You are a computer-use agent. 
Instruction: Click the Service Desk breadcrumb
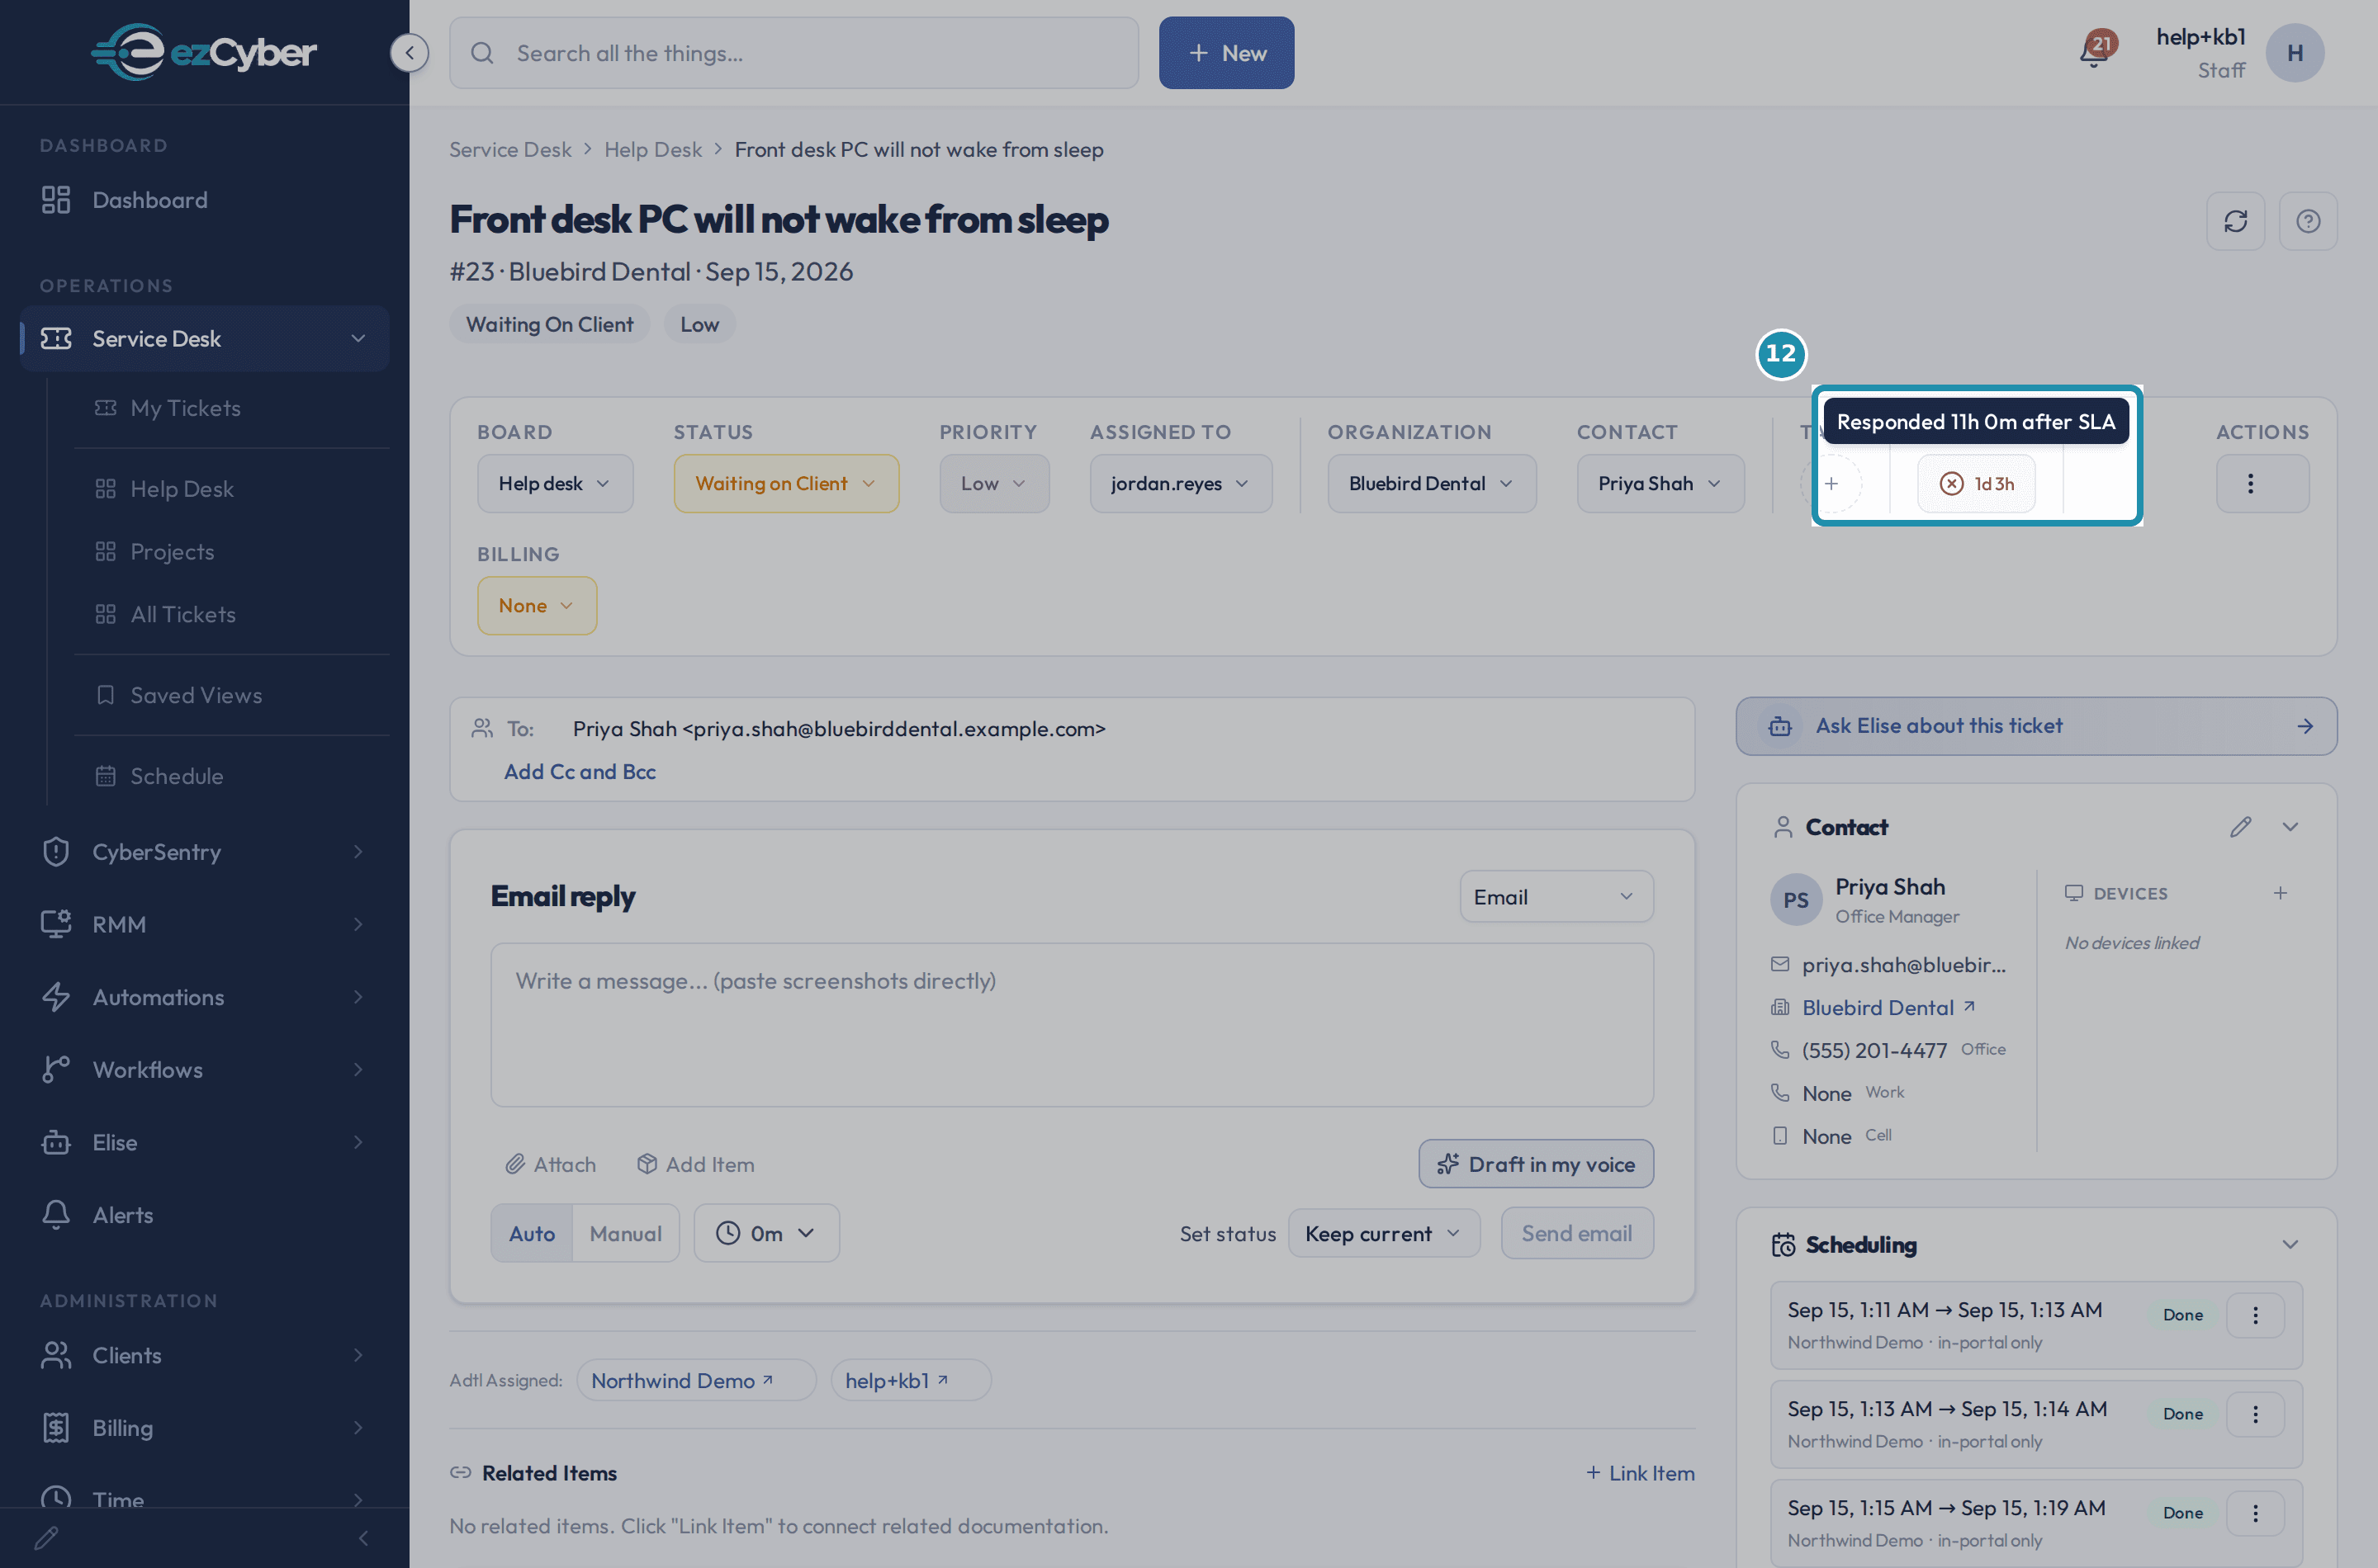click(x=510, y=150)
